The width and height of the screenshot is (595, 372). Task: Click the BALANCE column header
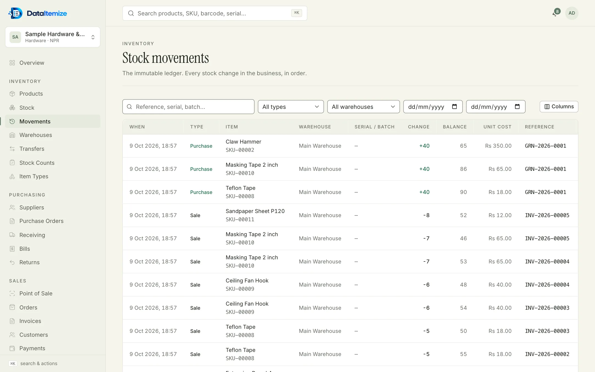click(x=455, y=127)
